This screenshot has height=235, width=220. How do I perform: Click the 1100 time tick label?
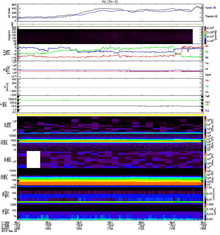coord(110,229)
